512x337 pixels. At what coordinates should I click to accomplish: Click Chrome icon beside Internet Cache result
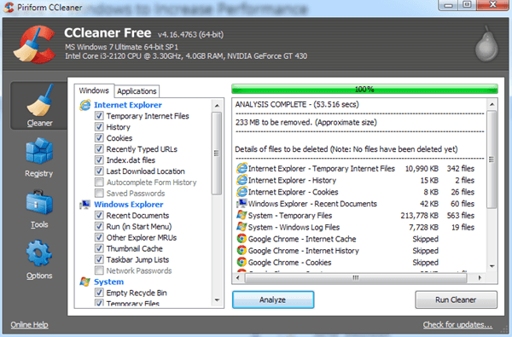pos(241,239)
